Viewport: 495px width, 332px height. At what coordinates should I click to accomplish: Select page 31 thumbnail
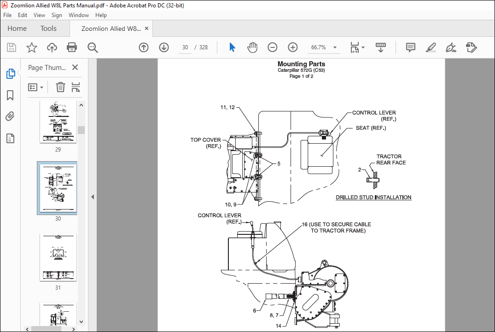tap(58, 257)
